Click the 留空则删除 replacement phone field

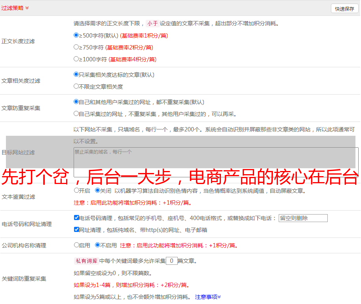point(303,218)
